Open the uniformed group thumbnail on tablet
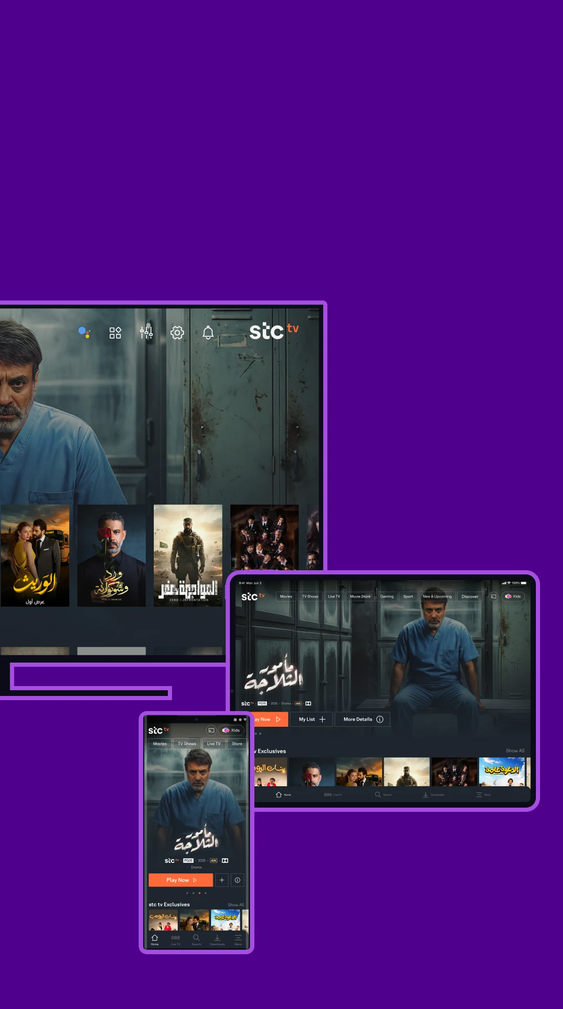 tap(454, 772)
